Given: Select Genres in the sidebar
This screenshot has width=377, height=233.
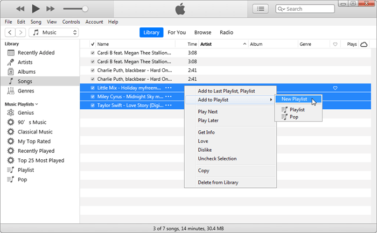Looking at the screenshot, I should [40, 91].
